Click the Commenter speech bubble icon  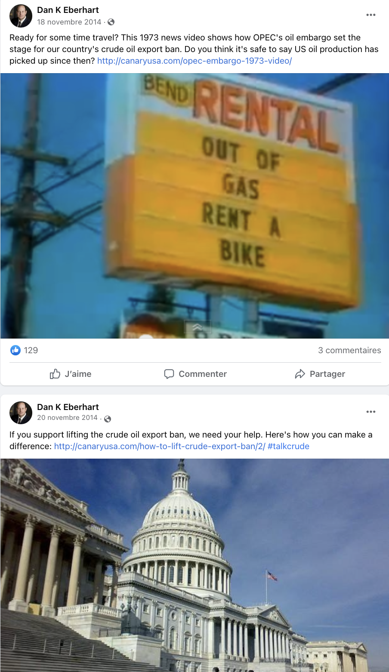point(169,374)
